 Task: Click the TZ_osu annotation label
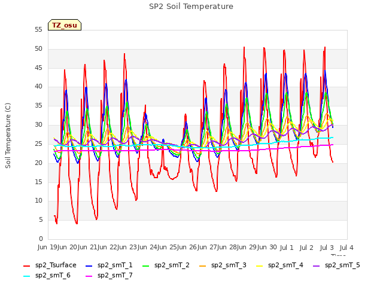tap(65, 25)
